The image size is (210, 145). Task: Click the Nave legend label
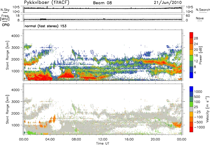coord(200,18)
